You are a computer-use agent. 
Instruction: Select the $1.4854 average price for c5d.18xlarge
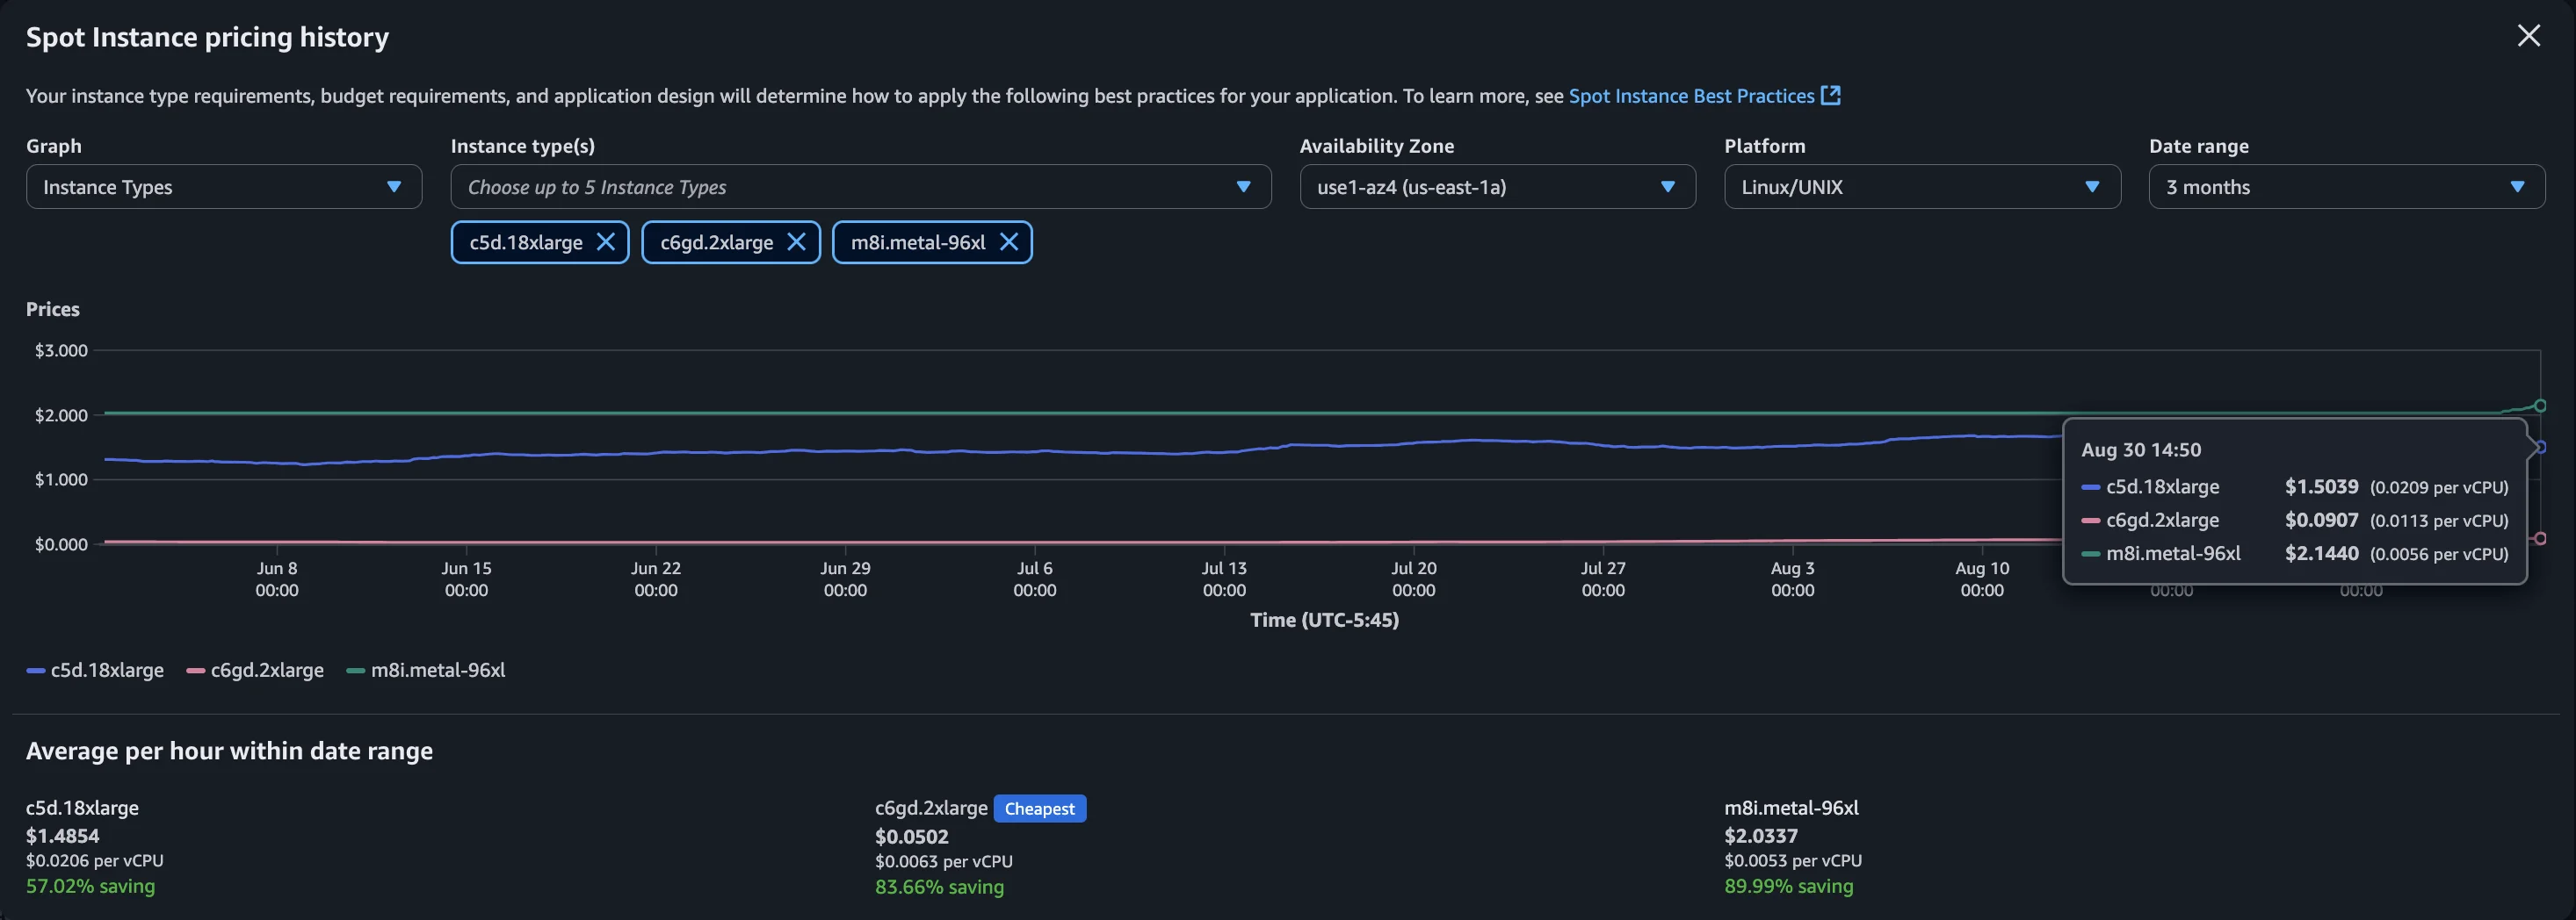[63, 835]
